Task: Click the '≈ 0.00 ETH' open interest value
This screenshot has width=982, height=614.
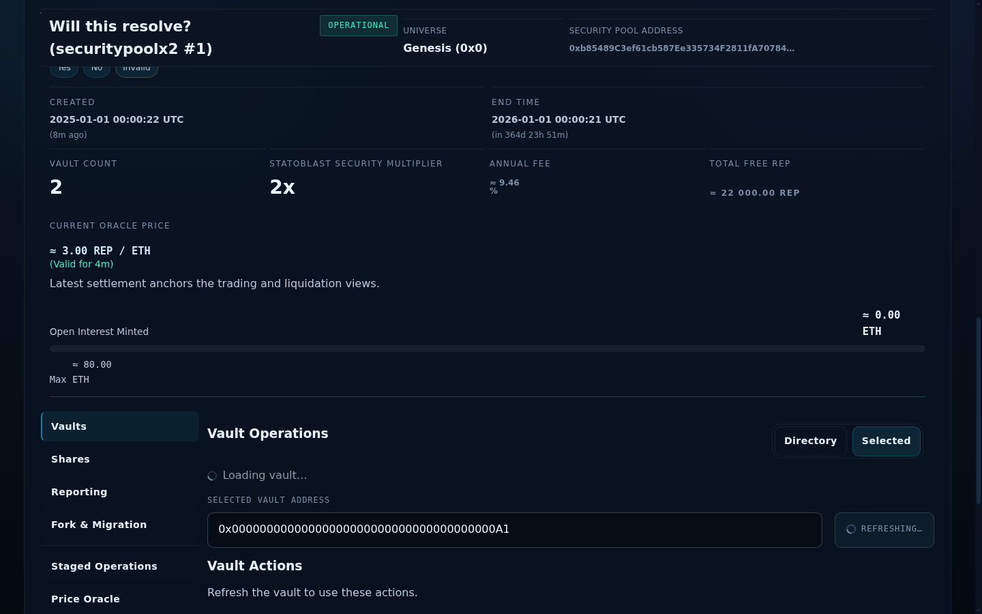Action: [x=882, y=323]
